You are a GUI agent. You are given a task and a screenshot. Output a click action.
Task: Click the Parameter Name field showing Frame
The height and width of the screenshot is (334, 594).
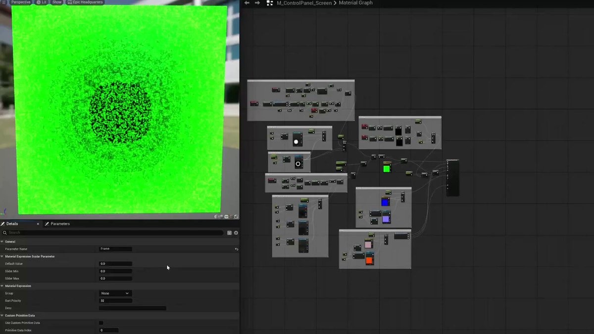pos(115,249)
